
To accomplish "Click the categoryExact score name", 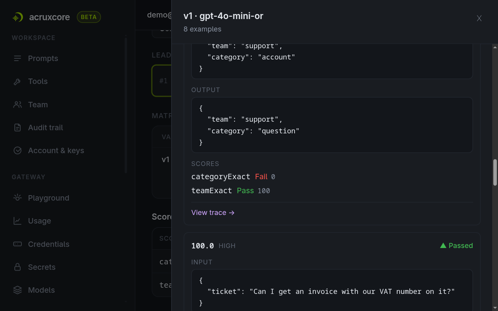I will pyautogui.click(x=221, y=177).
